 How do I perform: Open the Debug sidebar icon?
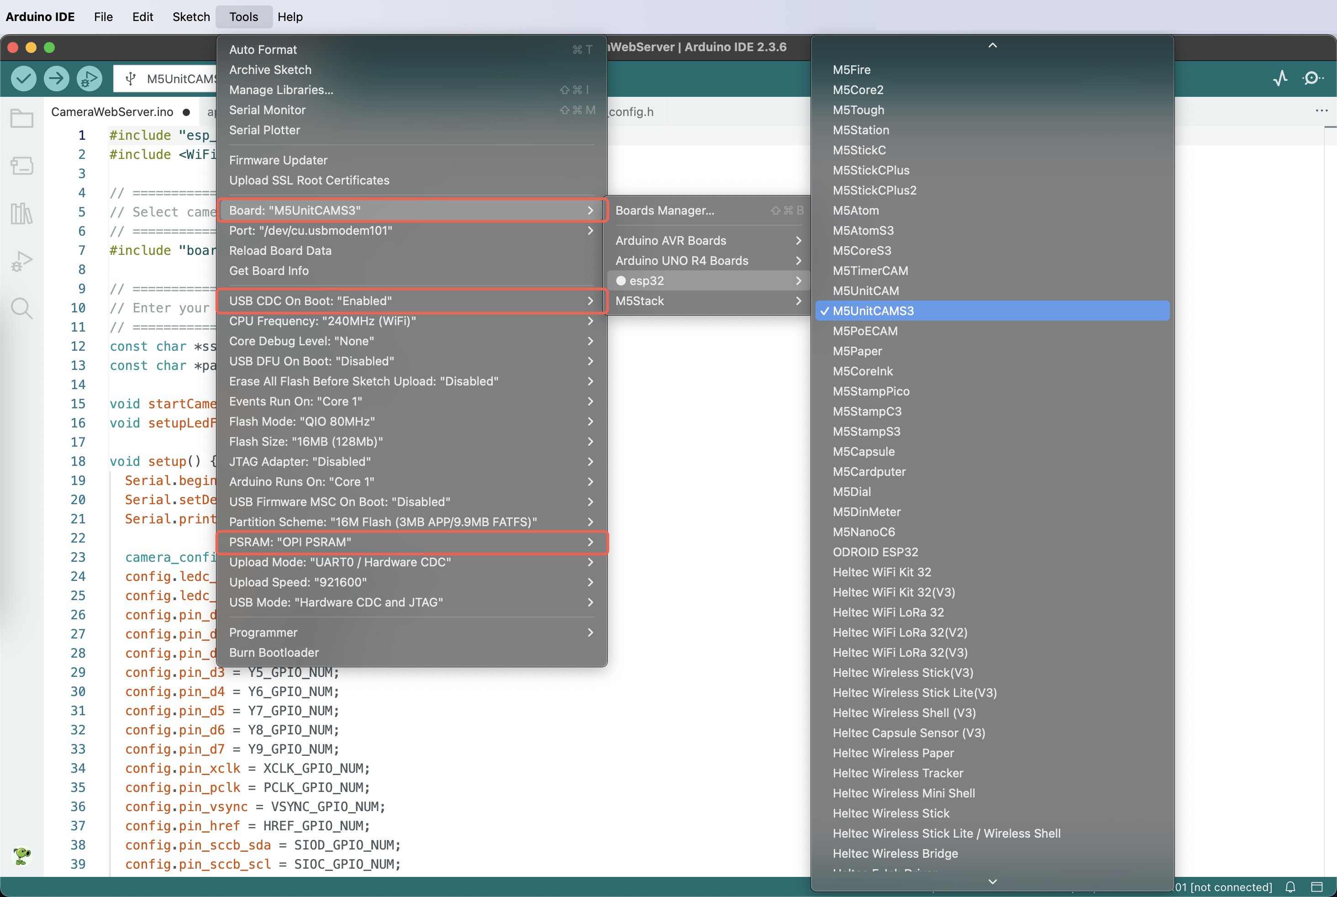(22, 261)
